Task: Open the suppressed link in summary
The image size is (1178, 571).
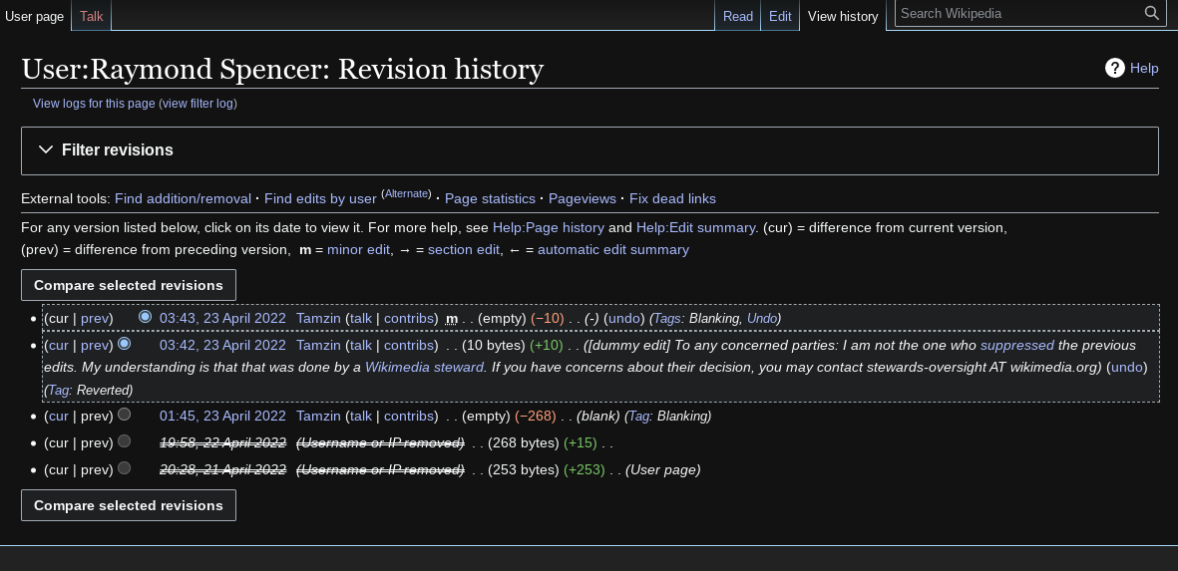Action: click(x=1017, y=345)
